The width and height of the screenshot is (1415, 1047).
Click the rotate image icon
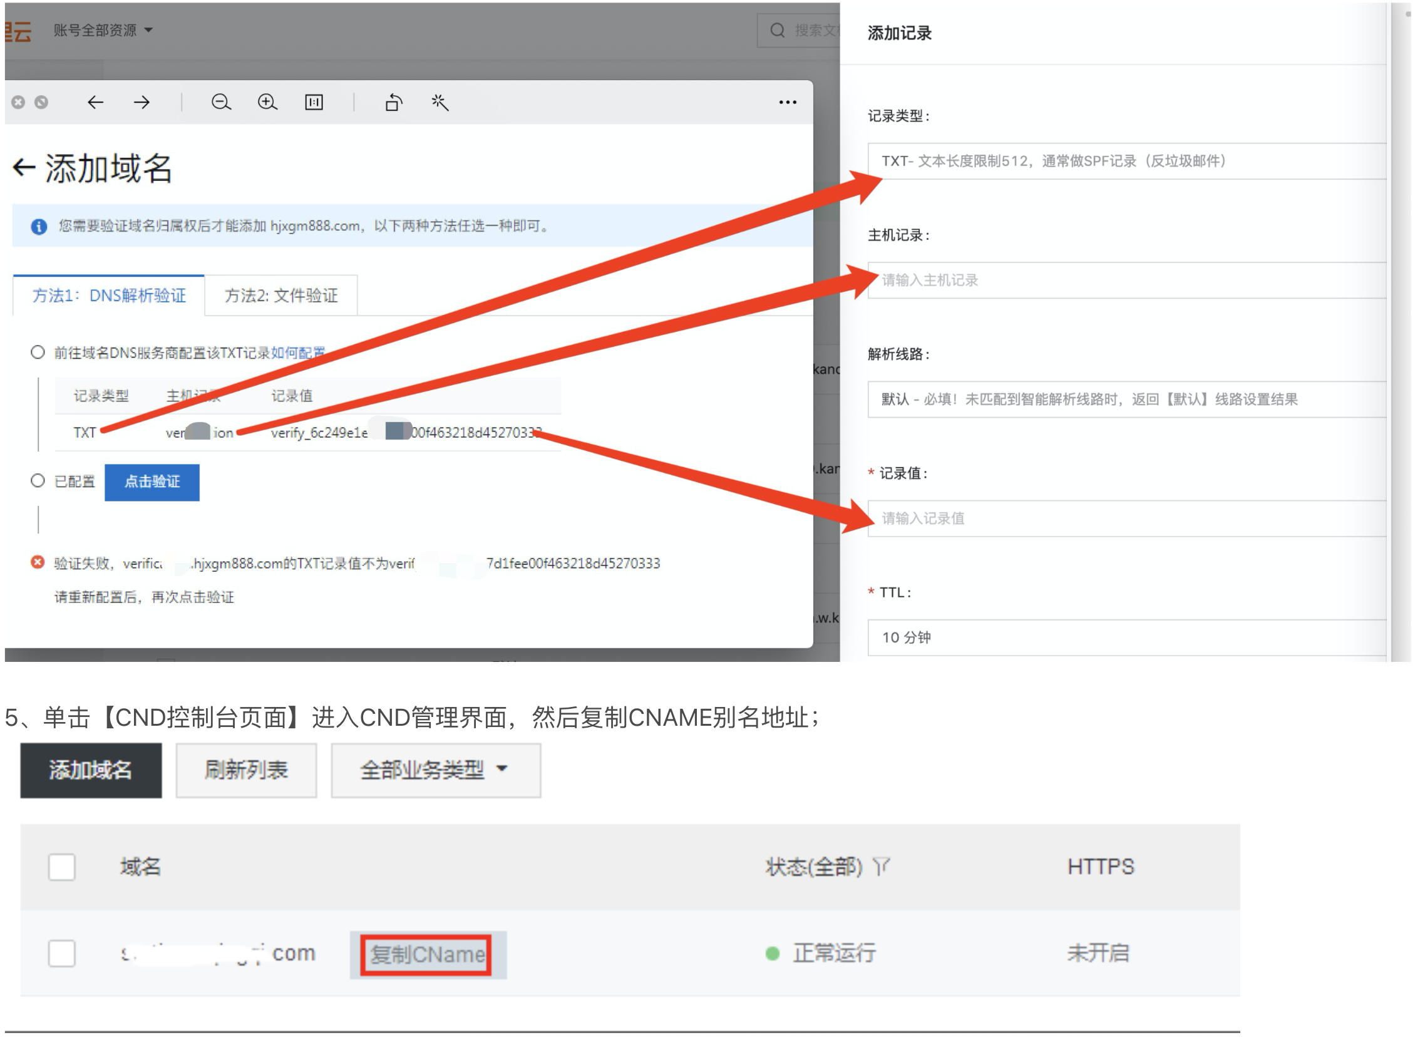394,102
